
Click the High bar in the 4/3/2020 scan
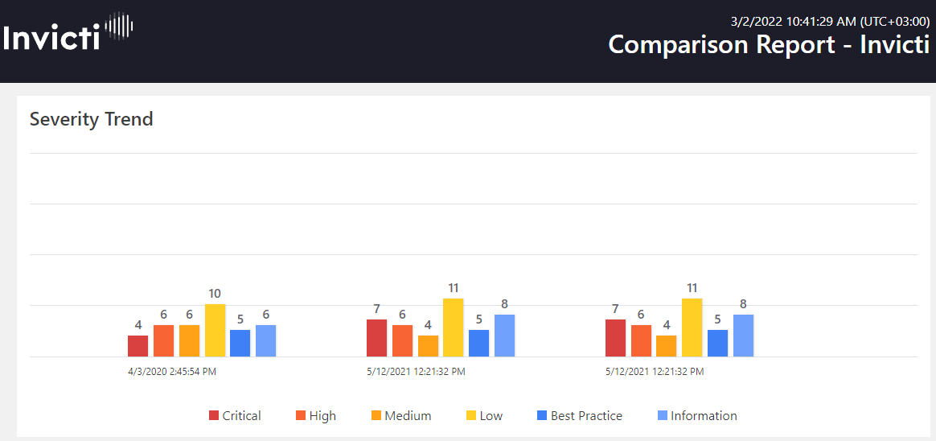click(x=163, y=340)
